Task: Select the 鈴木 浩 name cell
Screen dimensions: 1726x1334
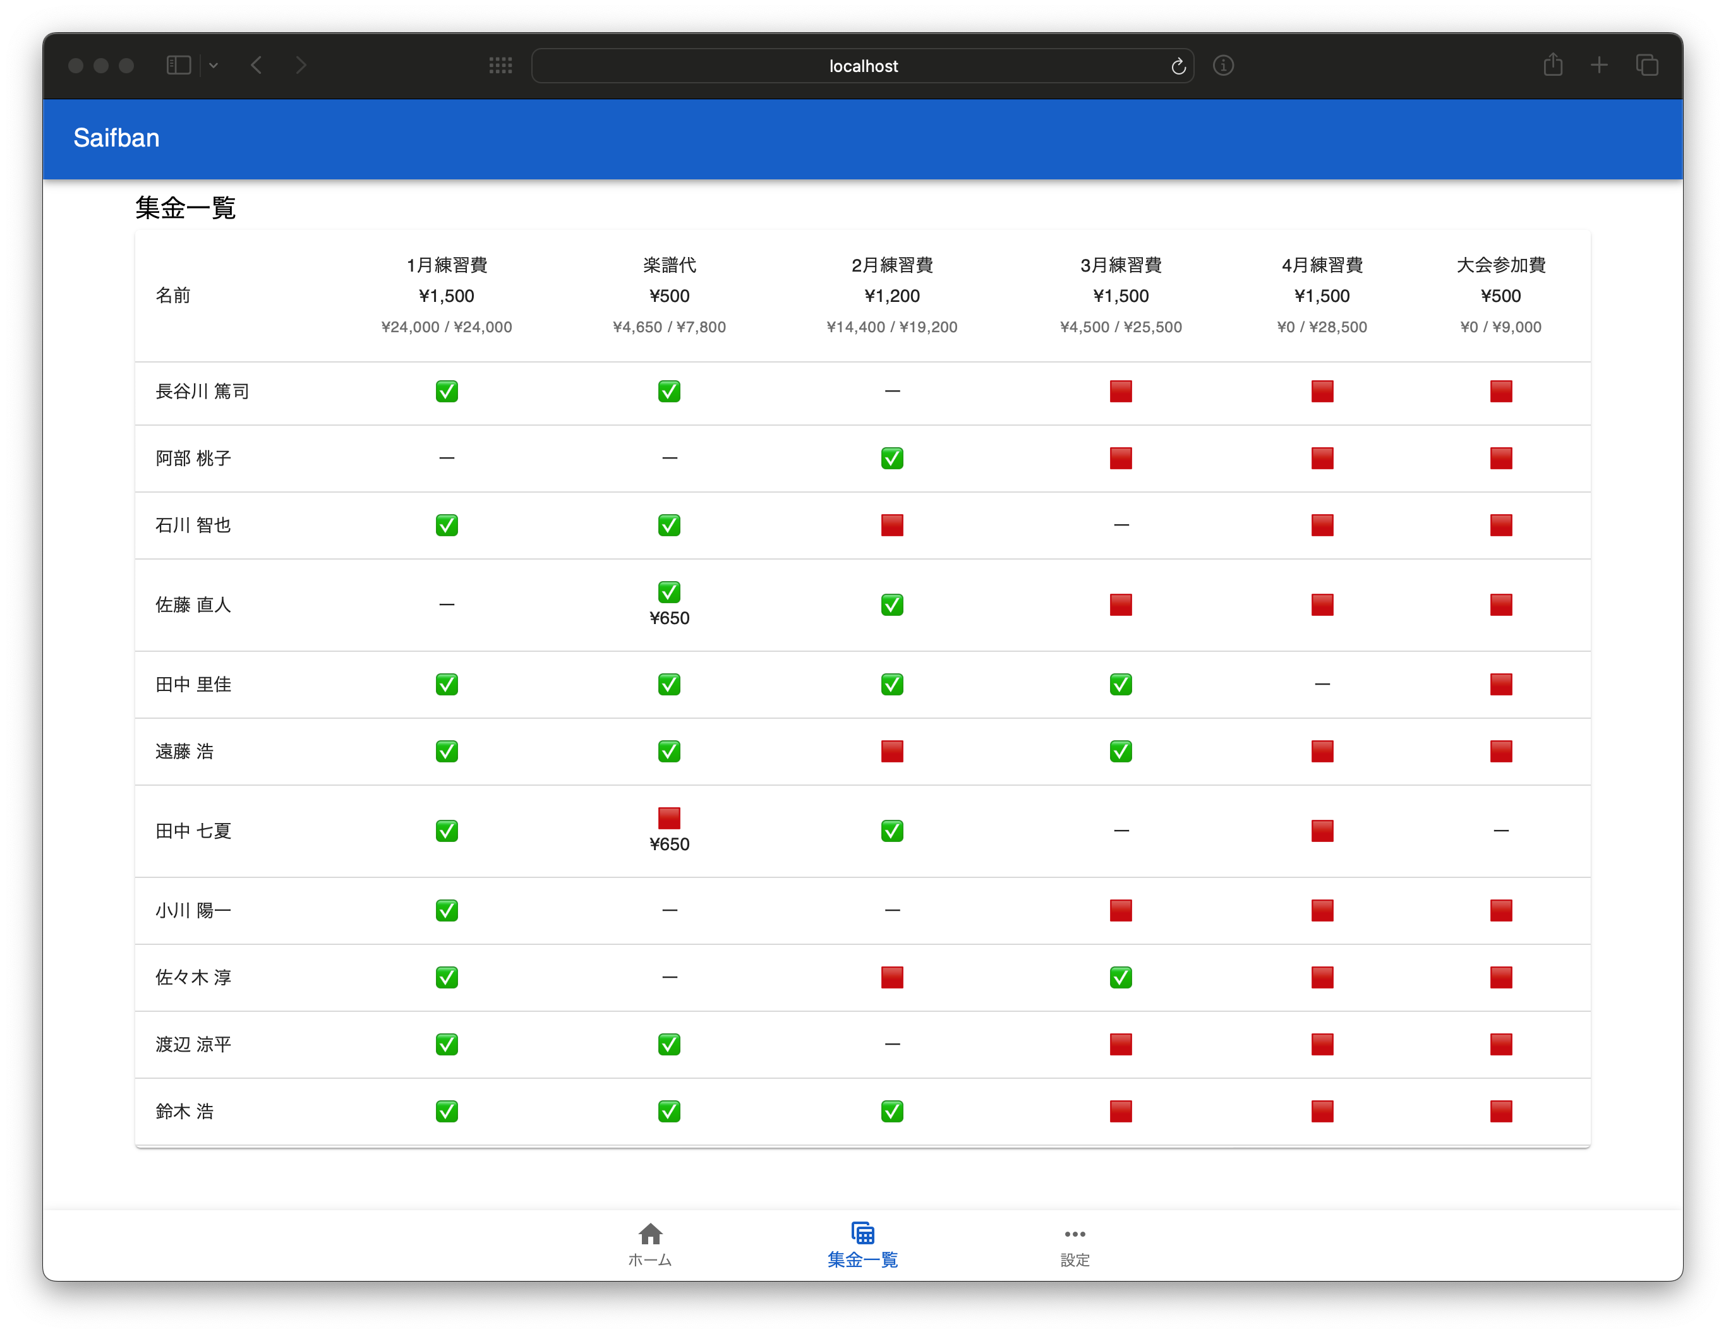Action: (x=184, y=1112)
